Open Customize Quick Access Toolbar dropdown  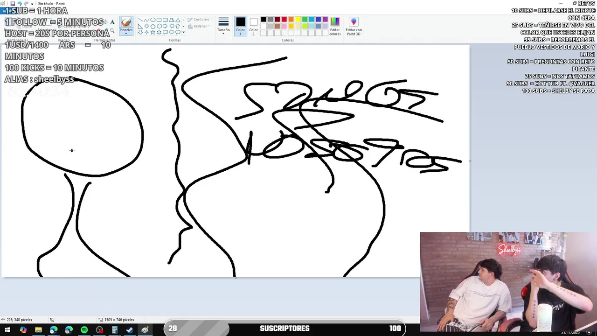point(32,4)
